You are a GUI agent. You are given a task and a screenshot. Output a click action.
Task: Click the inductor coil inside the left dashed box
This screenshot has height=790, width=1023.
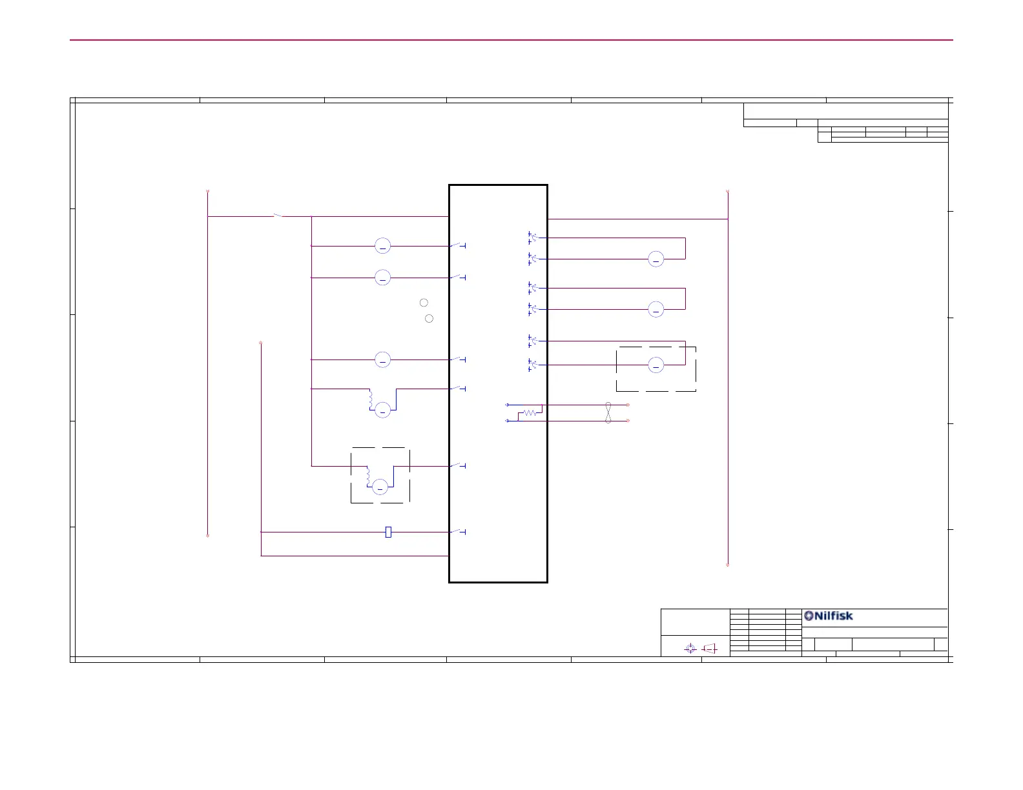click(x=368, y=476)
